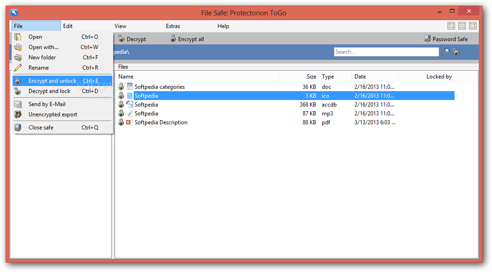Click the doc type cell

tap(326, 87)
